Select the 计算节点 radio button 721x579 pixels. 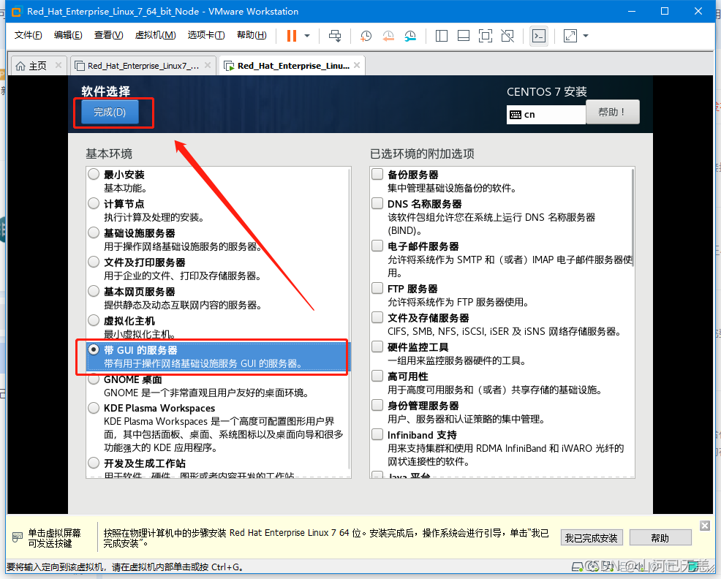coord(94,203)
